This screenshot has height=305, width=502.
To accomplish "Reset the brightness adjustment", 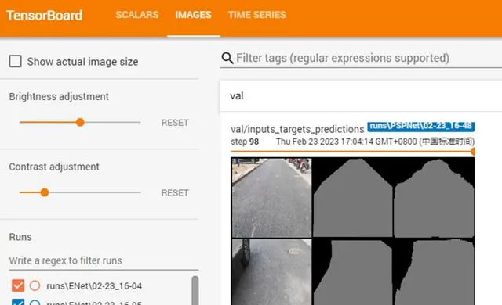I will [x=175, y=123].
